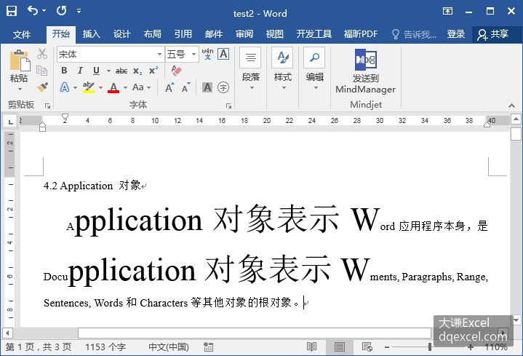Collapse the ribbon with the chevron
The image size is (523, 356).
click(x=511, y=106)
